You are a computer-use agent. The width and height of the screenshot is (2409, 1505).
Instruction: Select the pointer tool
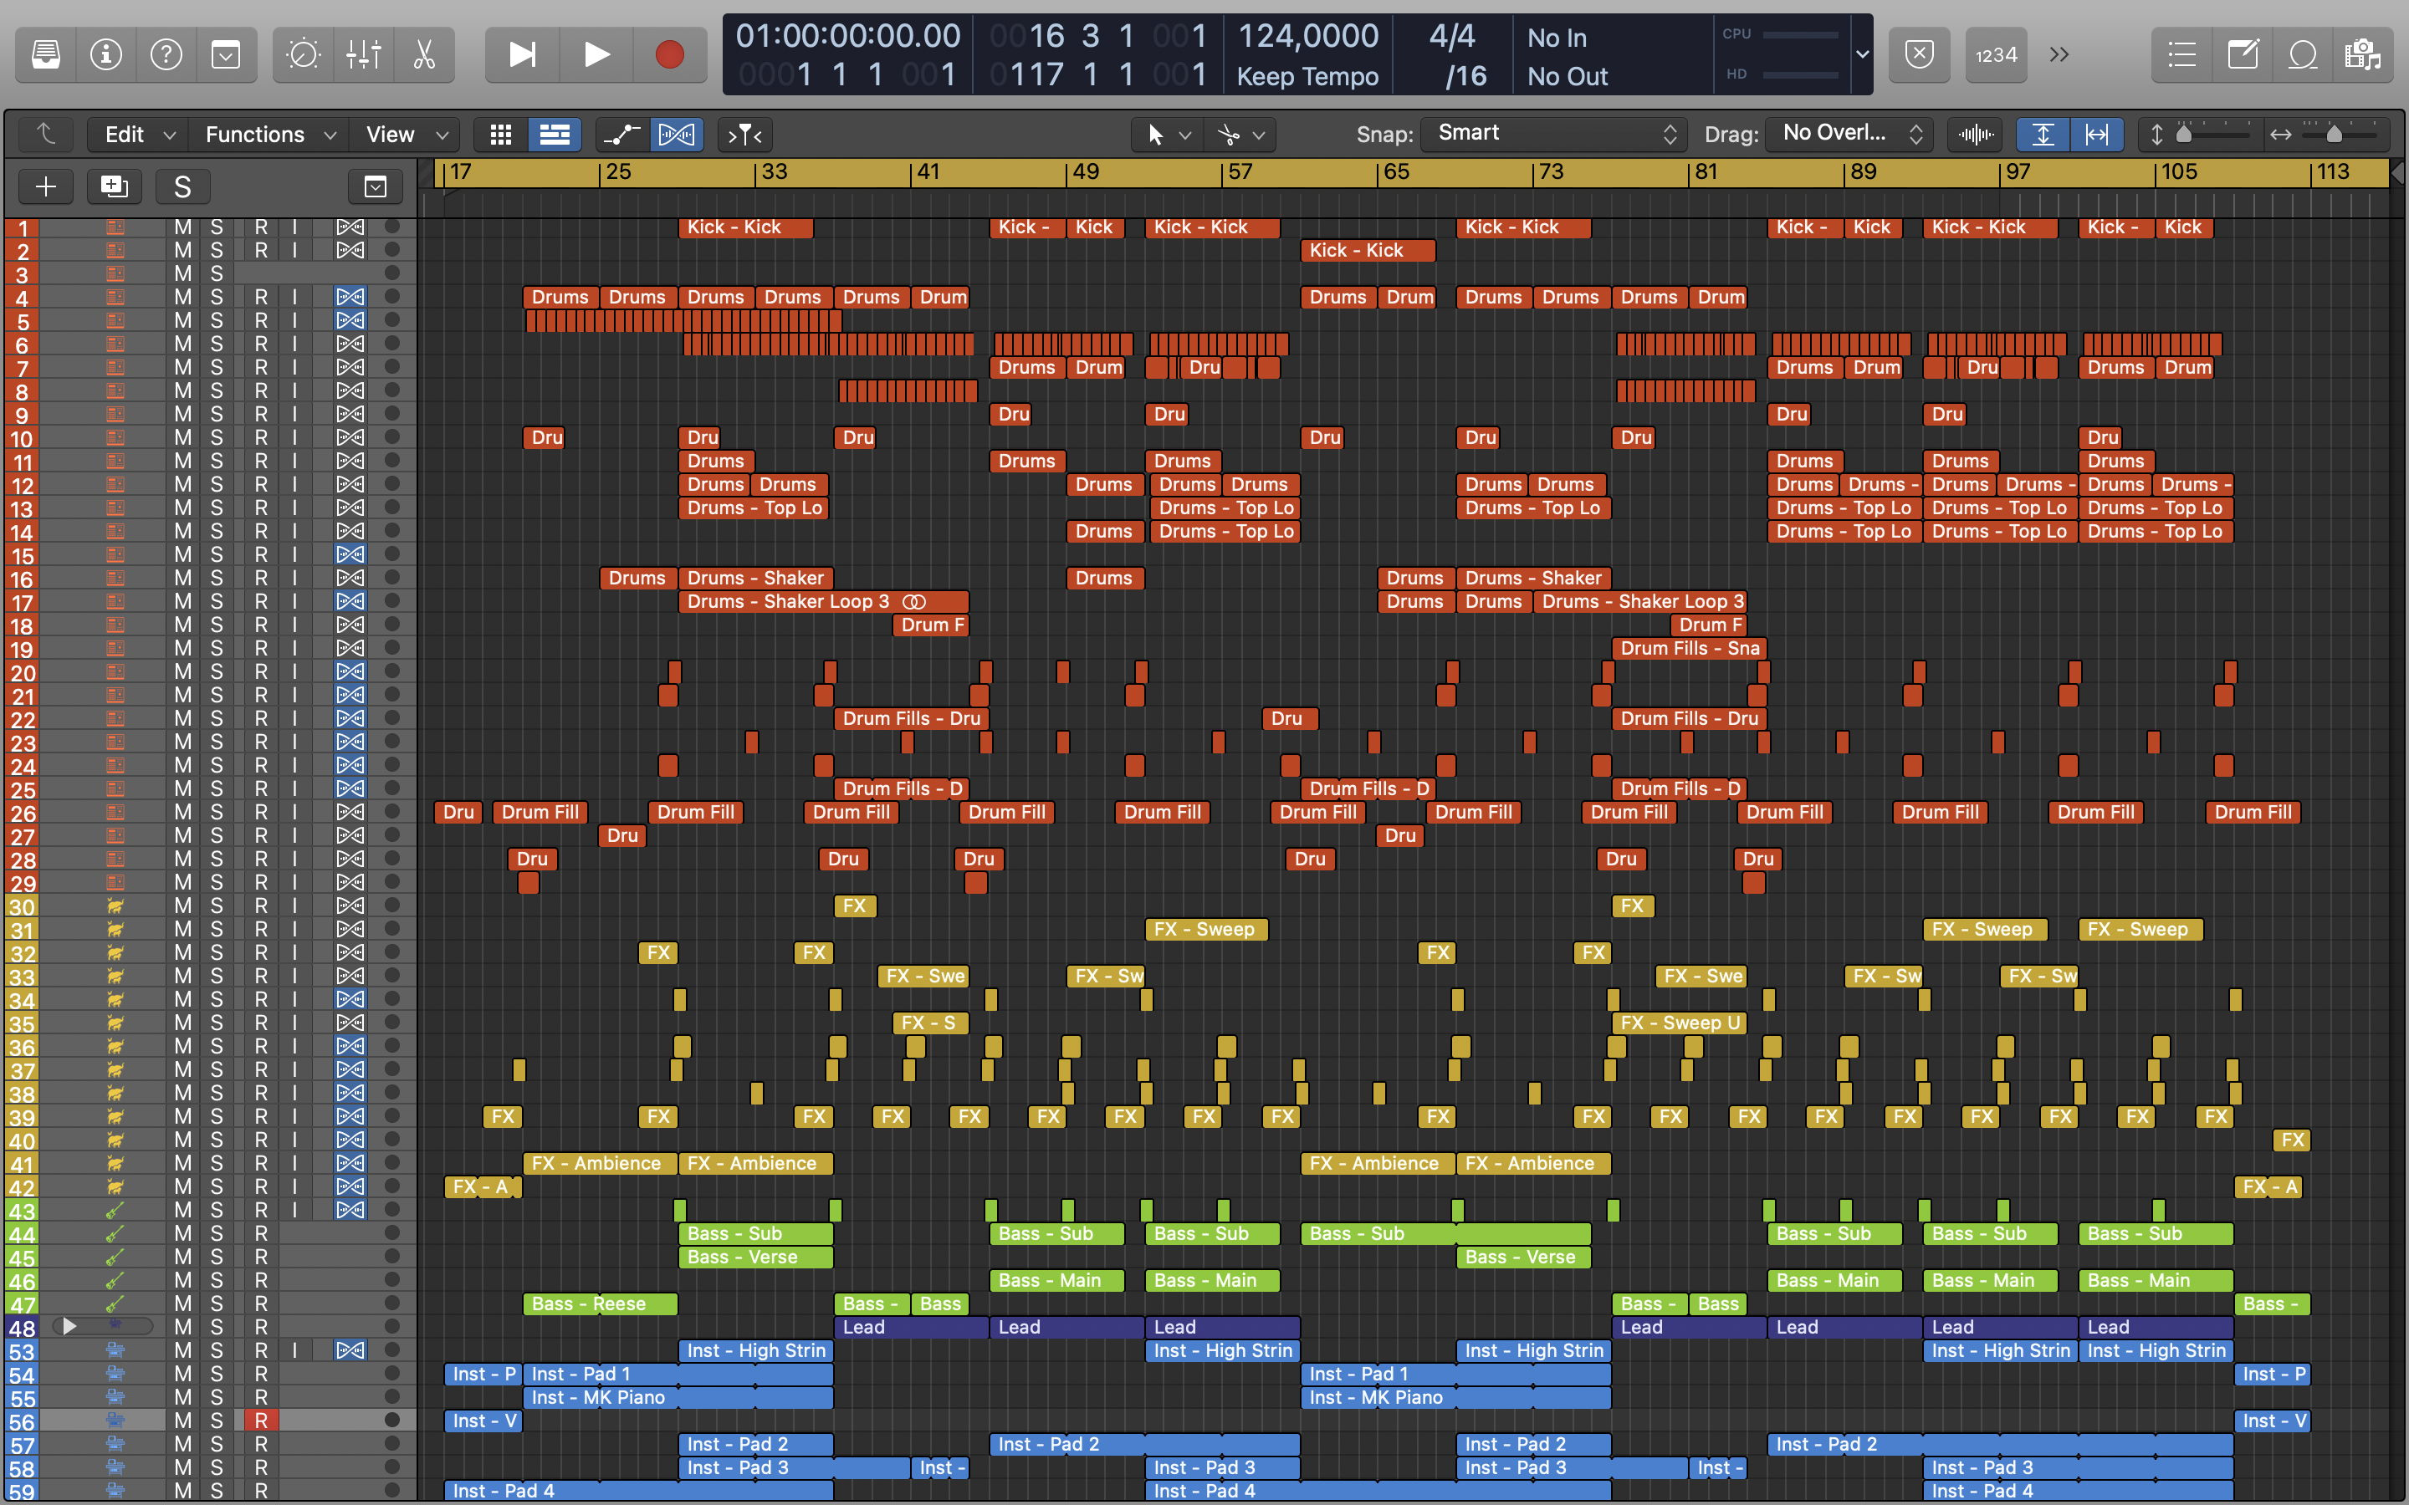click(1154, 135)
